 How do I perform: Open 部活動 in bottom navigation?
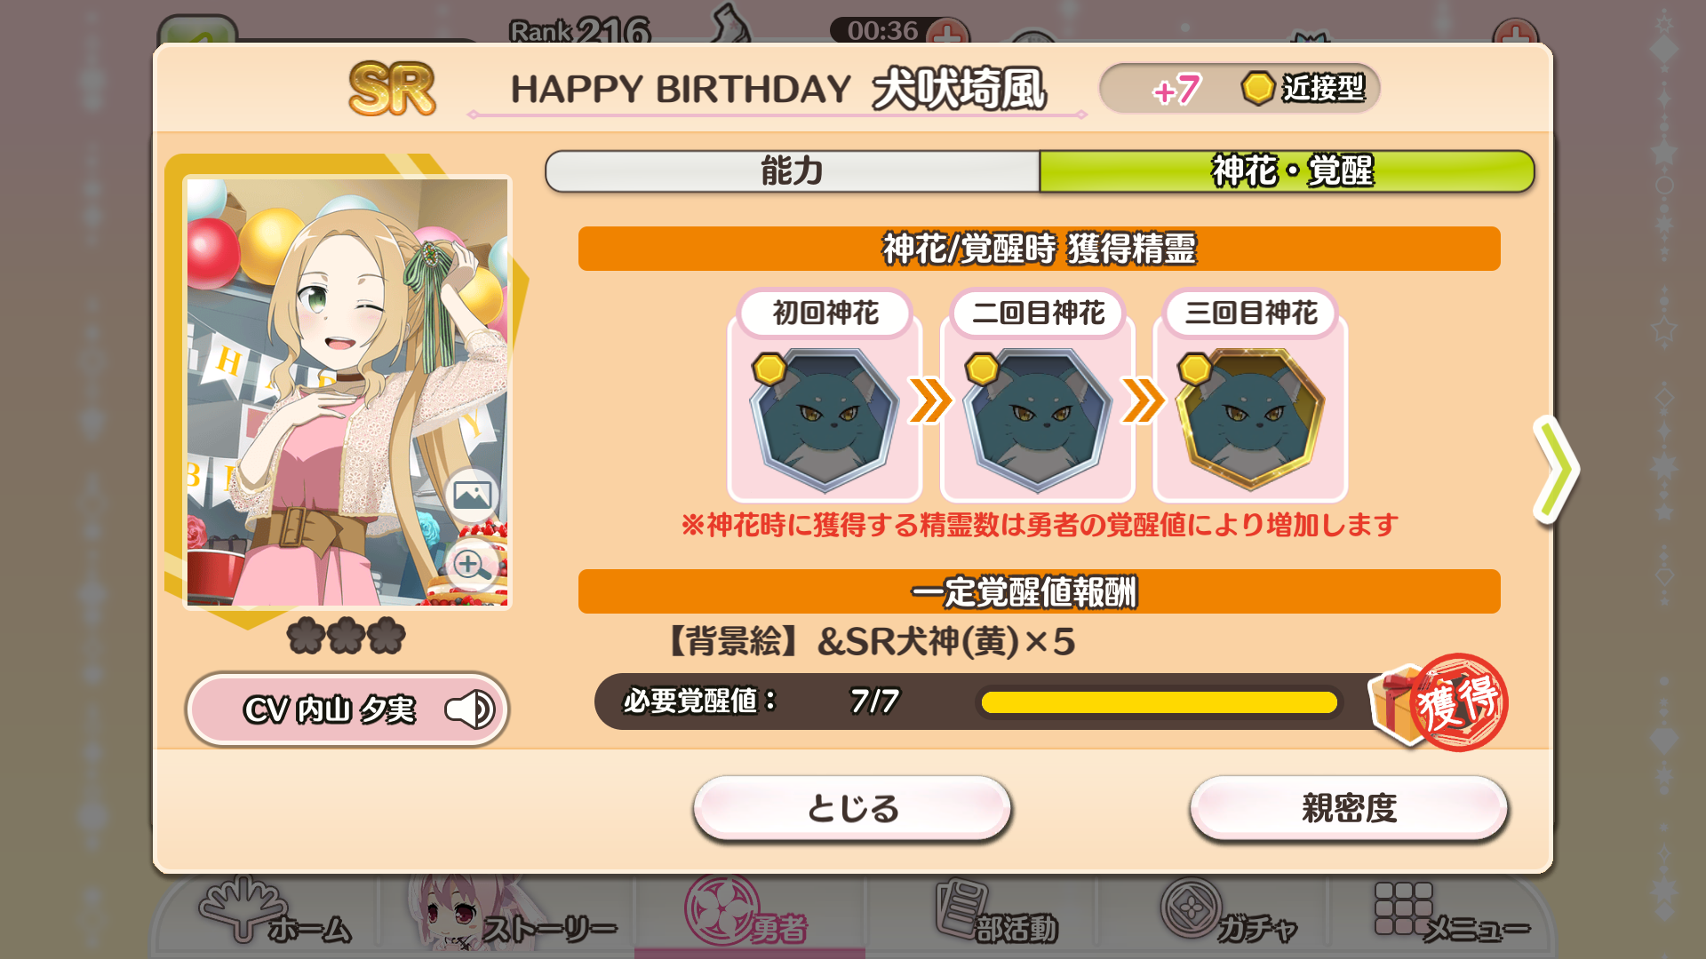pyautogui.click(x=995, y=915)
